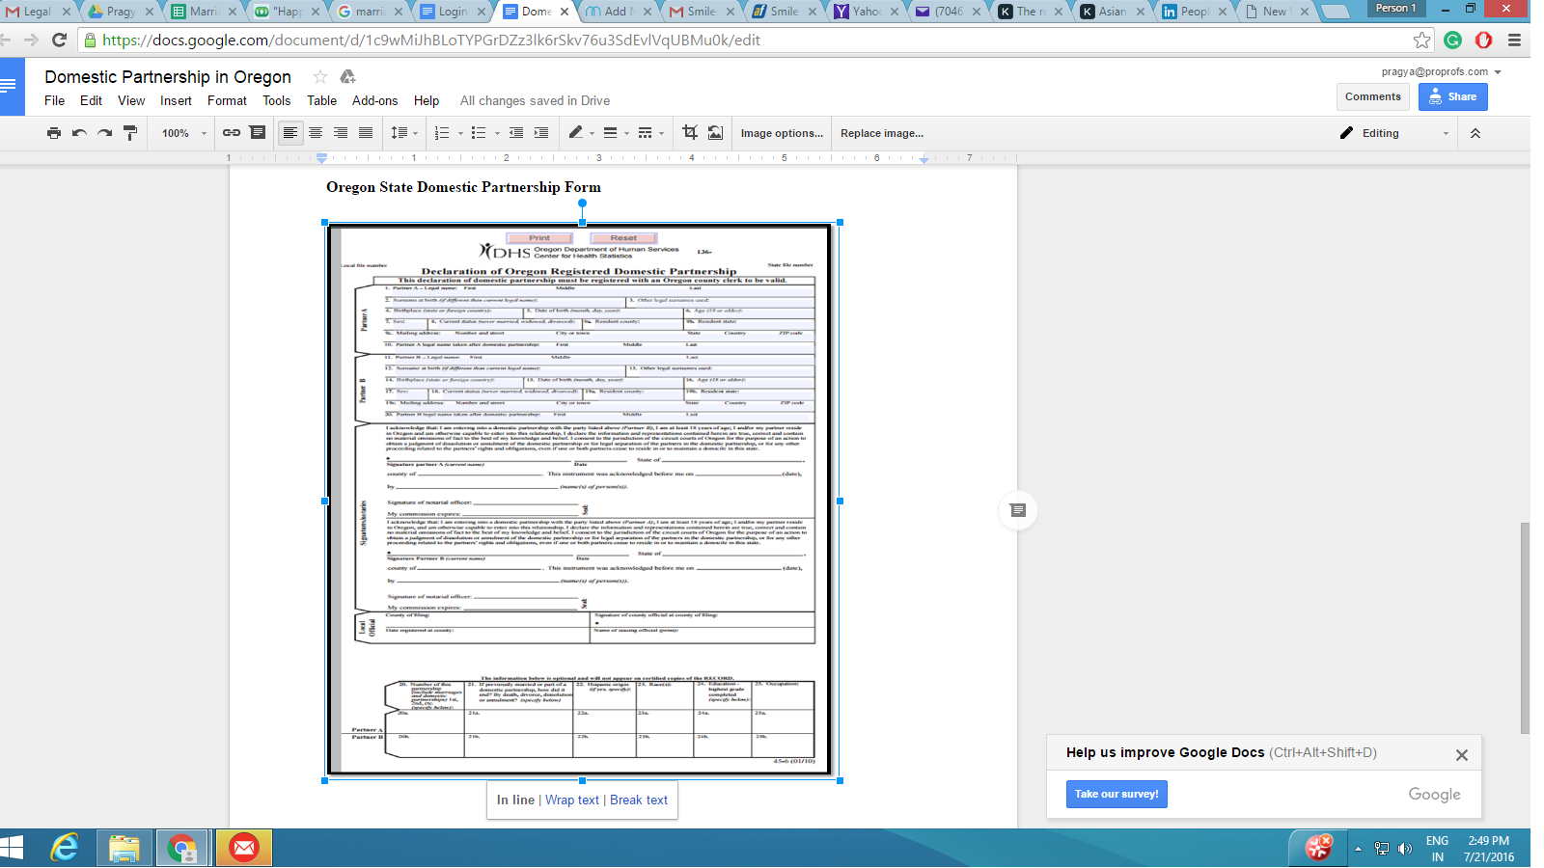1544x868 pixels.
Task: Toggle center alignment
Action: pyautogui.click(x=316, y=133)
